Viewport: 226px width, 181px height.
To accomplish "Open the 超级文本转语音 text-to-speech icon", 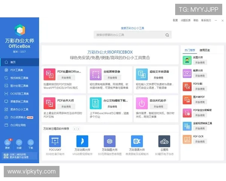I will coord(142,74).
